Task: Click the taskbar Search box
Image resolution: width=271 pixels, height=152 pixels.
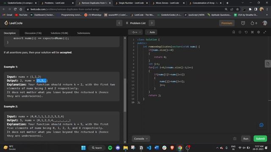Action: point(97,148)
